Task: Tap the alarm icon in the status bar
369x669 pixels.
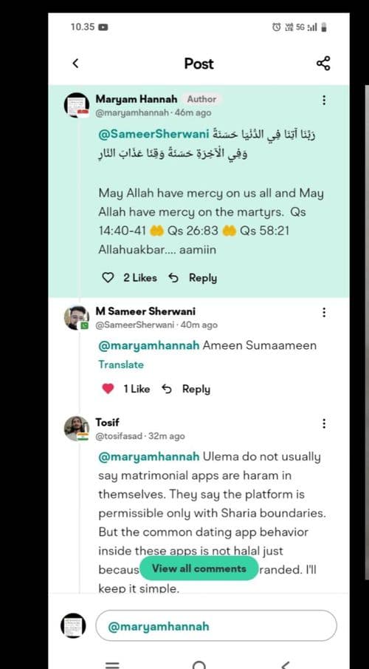Action: pos(277,27)
